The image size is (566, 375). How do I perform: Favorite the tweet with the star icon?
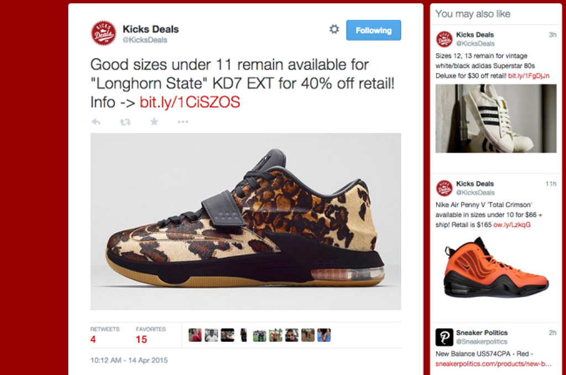point(154,122)
